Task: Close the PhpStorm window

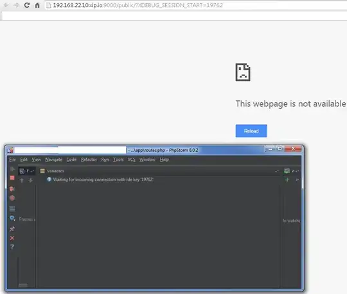Action: 293,149
